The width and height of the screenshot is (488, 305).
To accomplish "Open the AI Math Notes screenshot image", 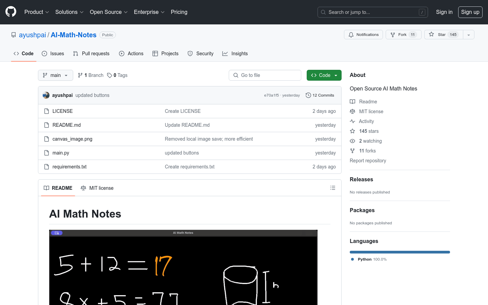I will [183, 267].
